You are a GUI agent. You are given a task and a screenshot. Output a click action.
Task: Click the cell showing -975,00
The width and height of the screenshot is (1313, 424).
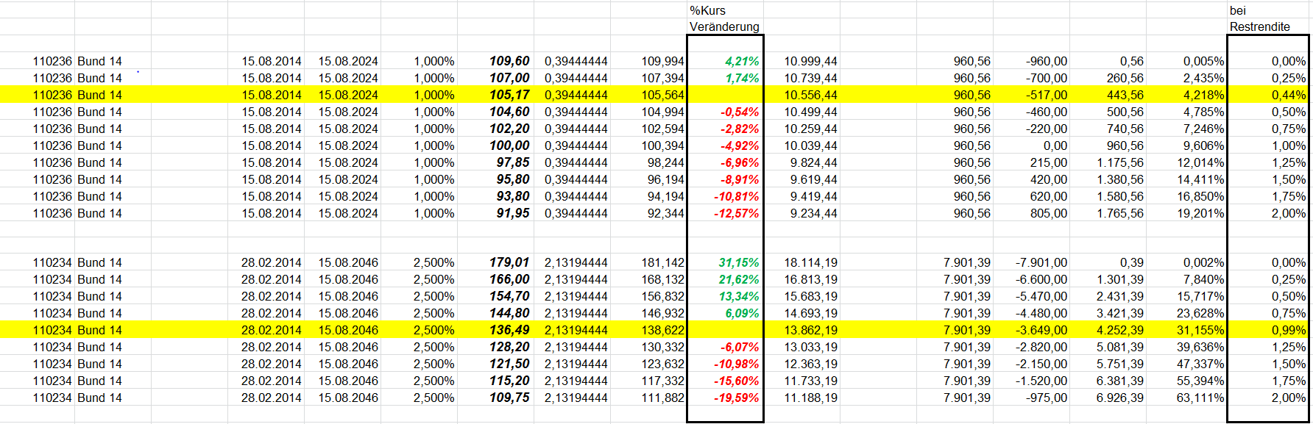pyautogui.click(x=1031, y=398)
